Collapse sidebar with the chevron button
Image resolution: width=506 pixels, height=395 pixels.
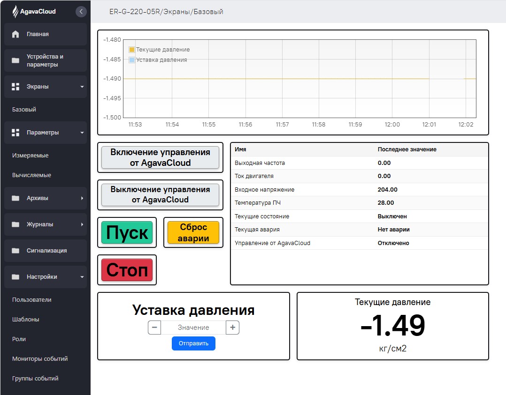pyautogui.click(x=81, y=12)
